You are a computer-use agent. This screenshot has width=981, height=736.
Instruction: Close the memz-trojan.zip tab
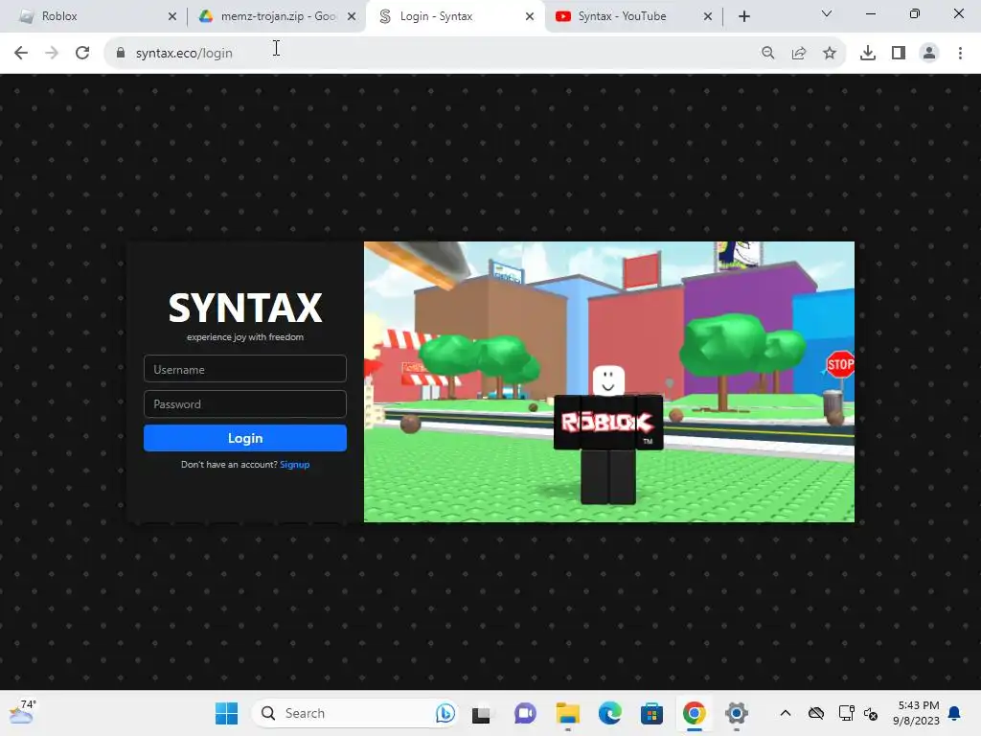coord(352,16)
